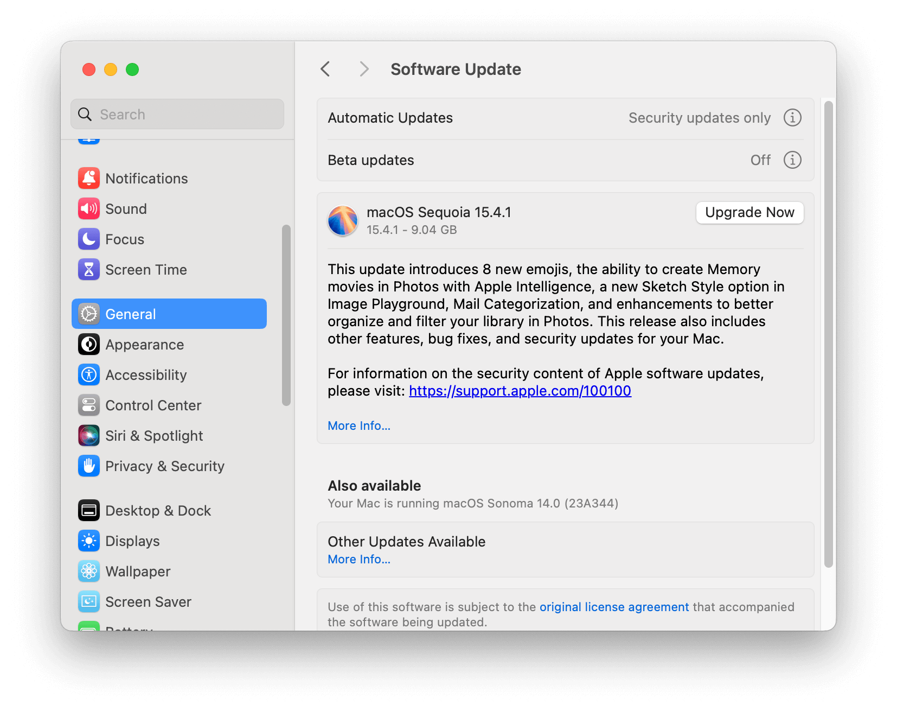Click the Screen Time hourglass icon
This screenshot has height=711, width=897.
tap(89, 269)
